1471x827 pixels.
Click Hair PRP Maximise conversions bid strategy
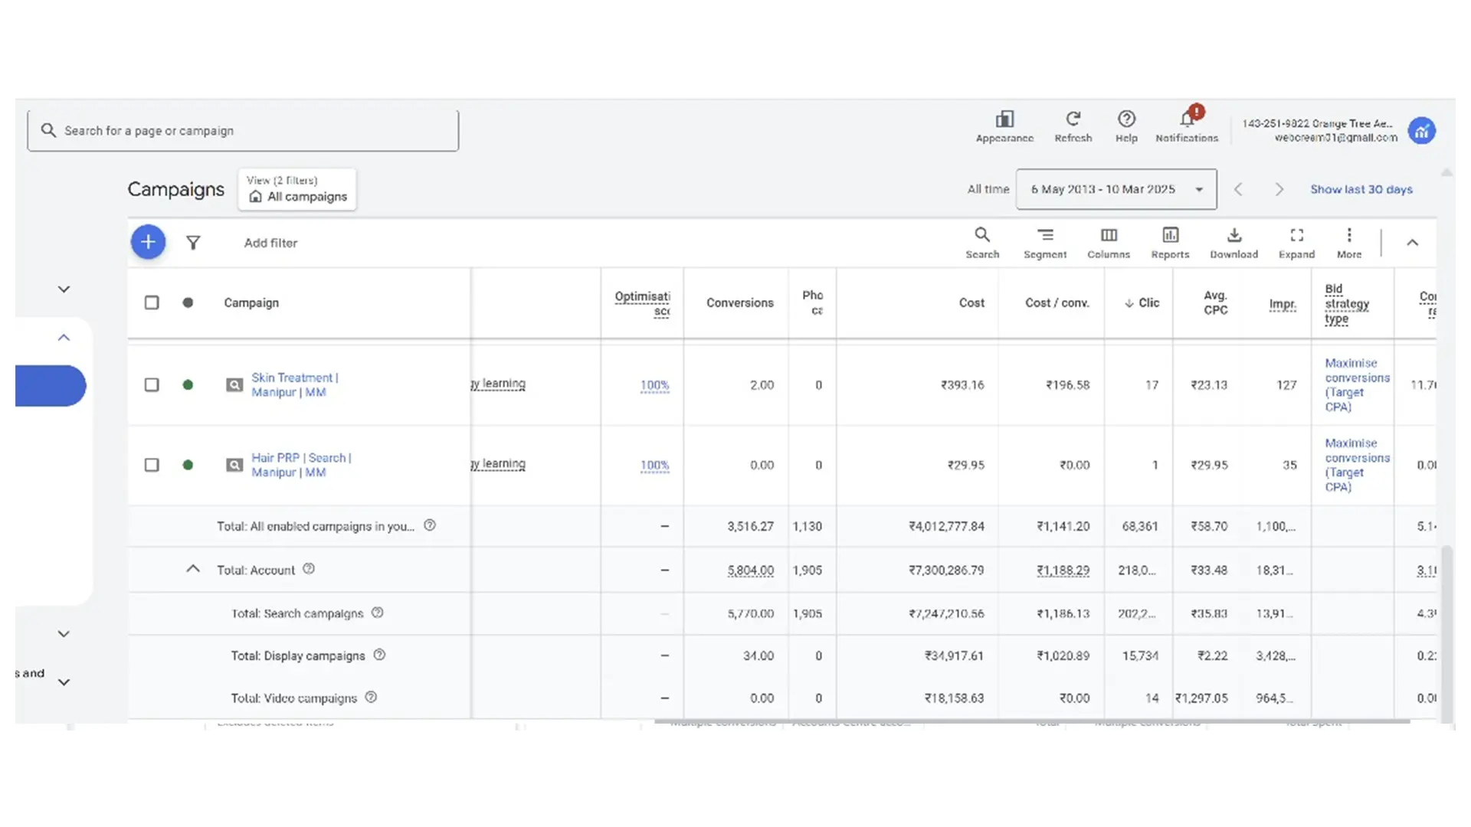tap(1357, 465)
